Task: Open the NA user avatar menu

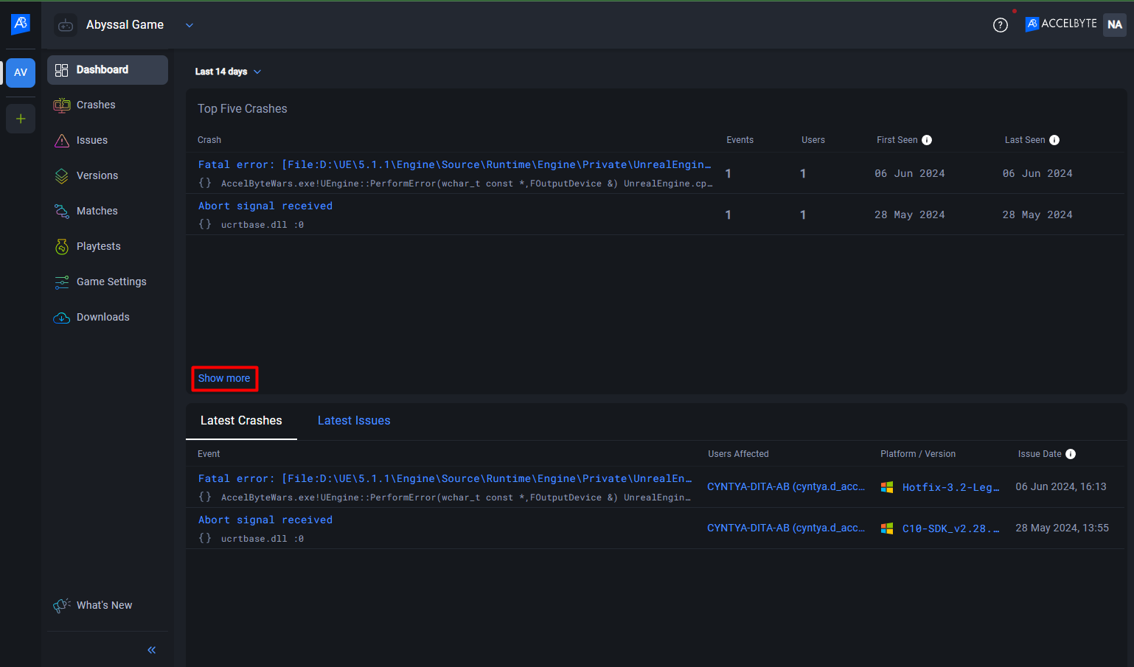Action: click(x=1115, y=24)
